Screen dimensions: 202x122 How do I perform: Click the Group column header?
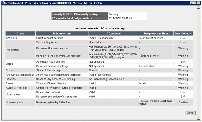pyautogui.click(x=20, y=34)
